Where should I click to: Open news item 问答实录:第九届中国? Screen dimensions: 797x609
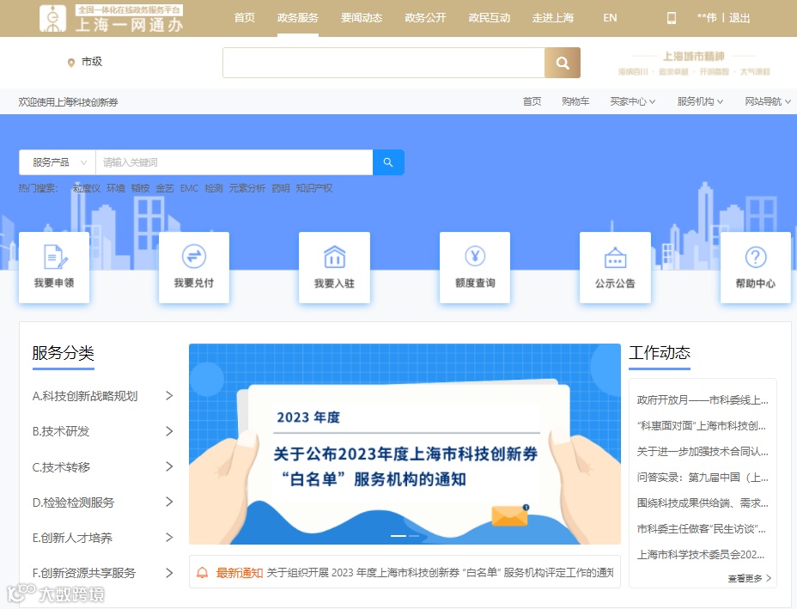pyautogui.click(x=703, y=478)
